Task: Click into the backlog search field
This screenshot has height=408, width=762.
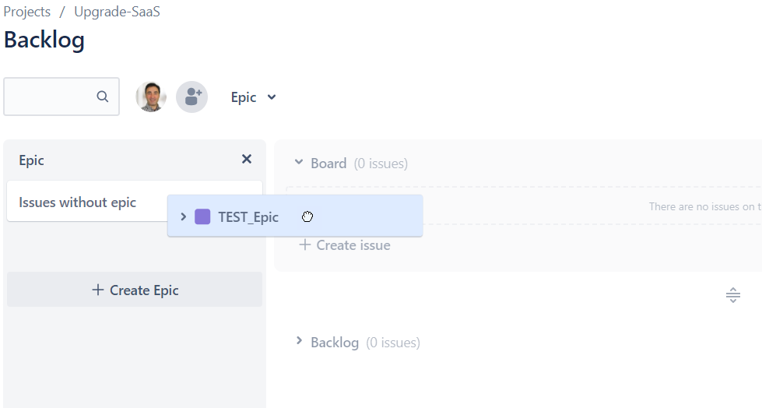Action: coord(50,97)
